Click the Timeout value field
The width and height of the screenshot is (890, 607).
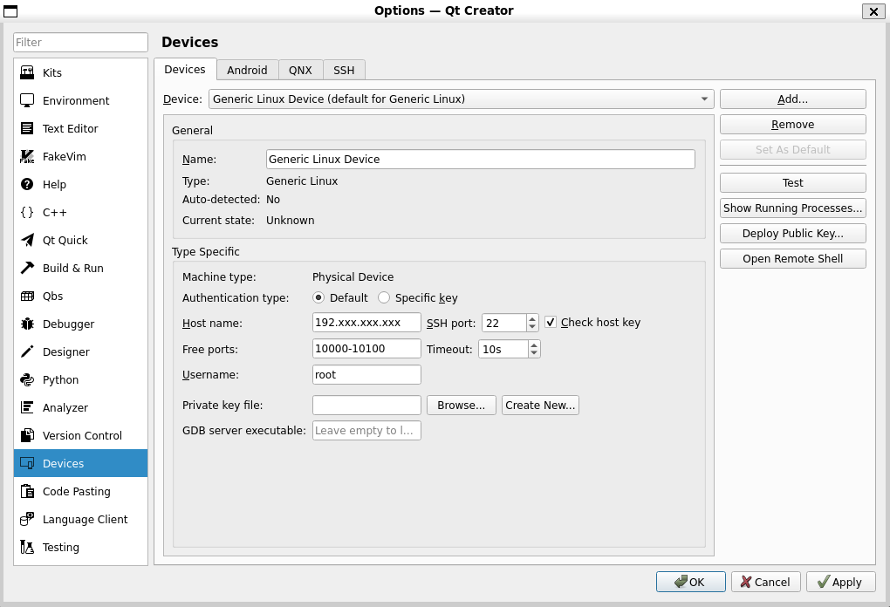point(503,349)
